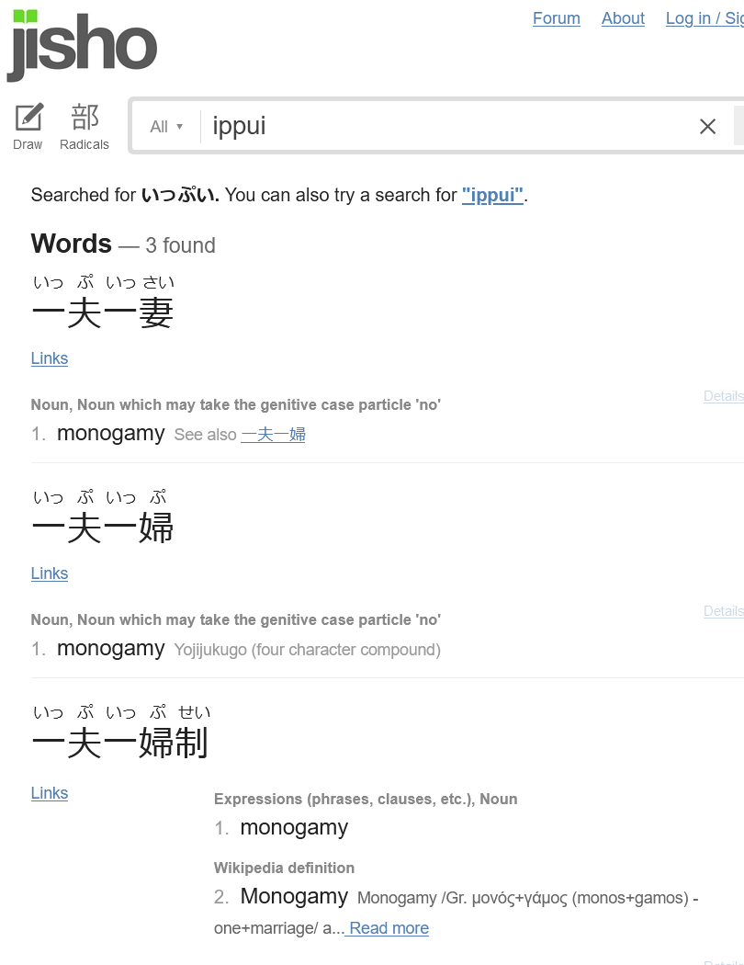
Task: Expand the All search filter dropdown
Action: pos(166,127)
